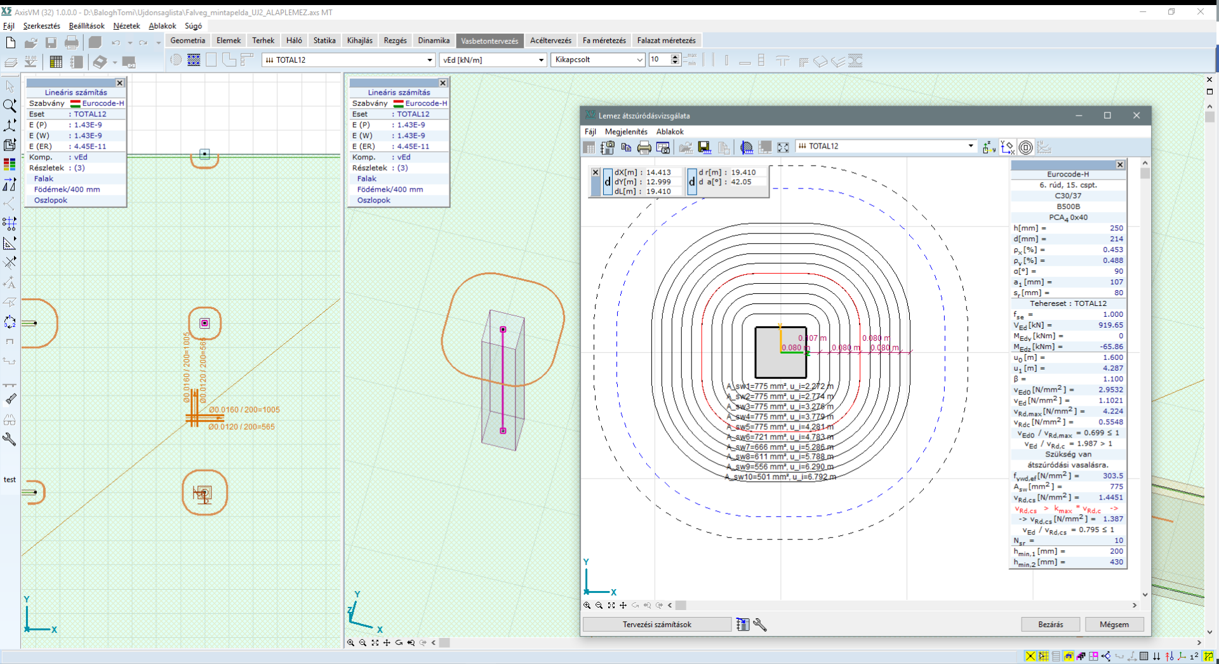
Task: Select the zoom magnifier tool in left sidebar
Action: [10, 106]
